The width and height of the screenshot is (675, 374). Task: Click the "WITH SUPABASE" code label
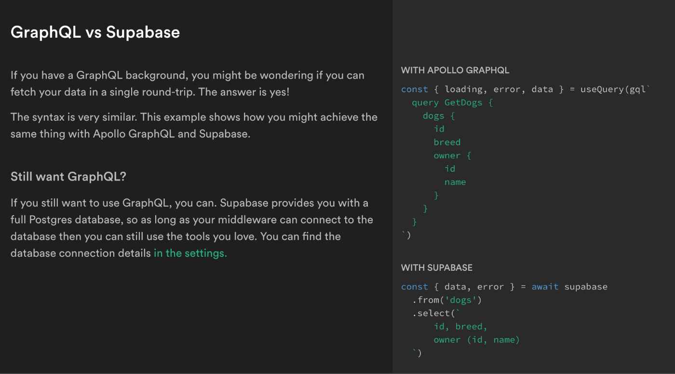(x=437, y=268)
